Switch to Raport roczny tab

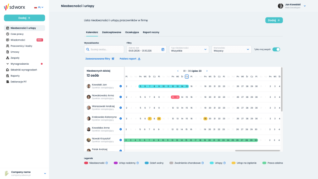151,32
